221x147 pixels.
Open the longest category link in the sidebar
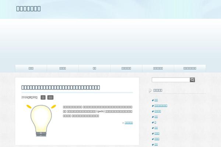tap(161, 105)
